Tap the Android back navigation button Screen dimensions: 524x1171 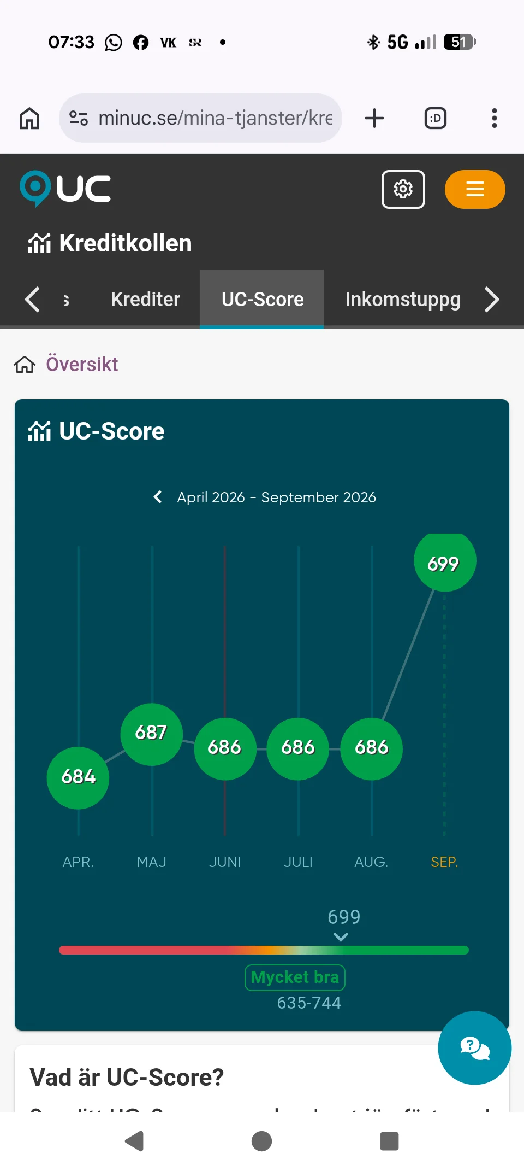(x=134, y=1141)
